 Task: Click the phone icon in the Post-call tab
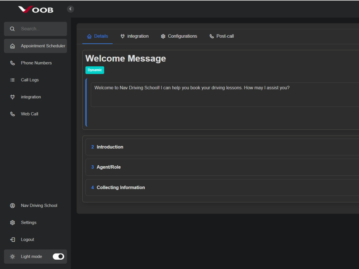coord(211,36)
